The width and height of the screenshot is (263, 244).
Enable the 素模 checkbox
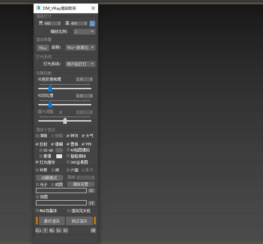(41, 156)
